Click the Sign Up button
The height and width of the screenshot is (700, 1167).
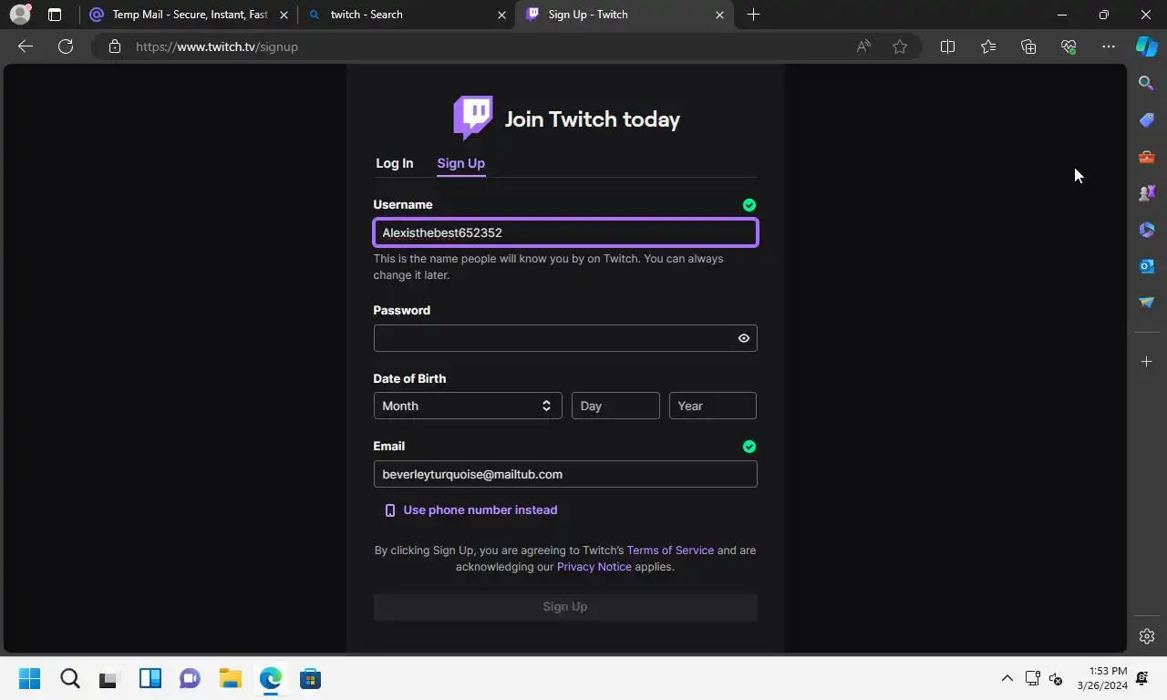(565, 607)
